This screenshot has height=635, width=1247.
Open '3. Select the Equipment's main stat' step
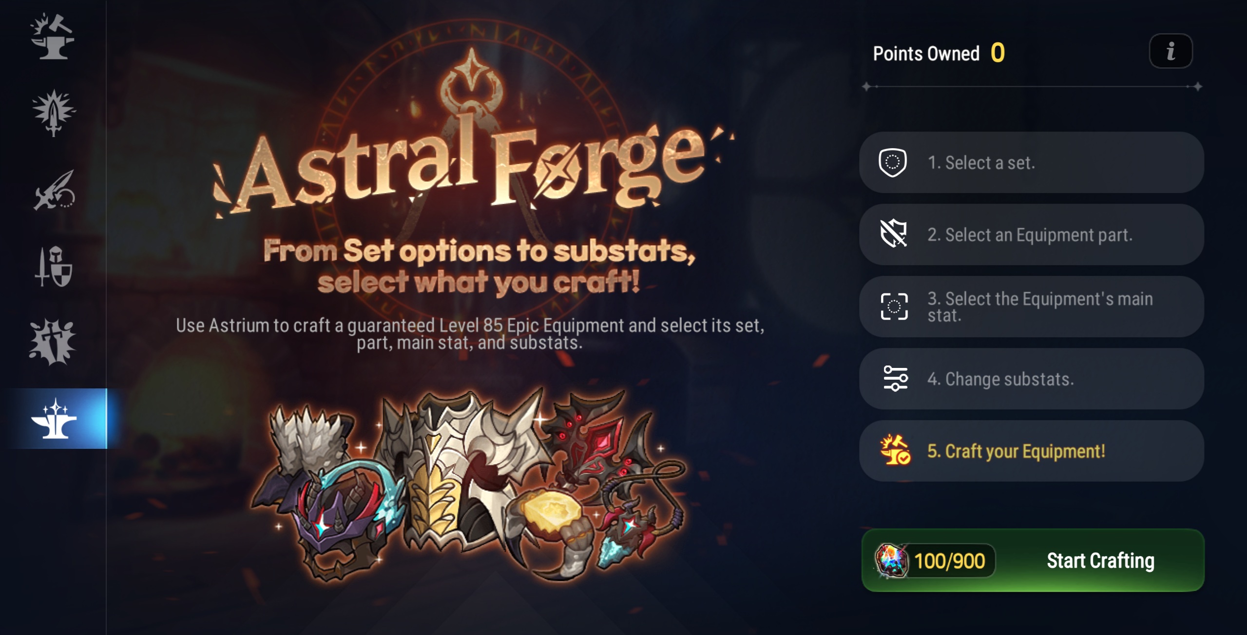pyautogui.click(x=1031, y=307)
